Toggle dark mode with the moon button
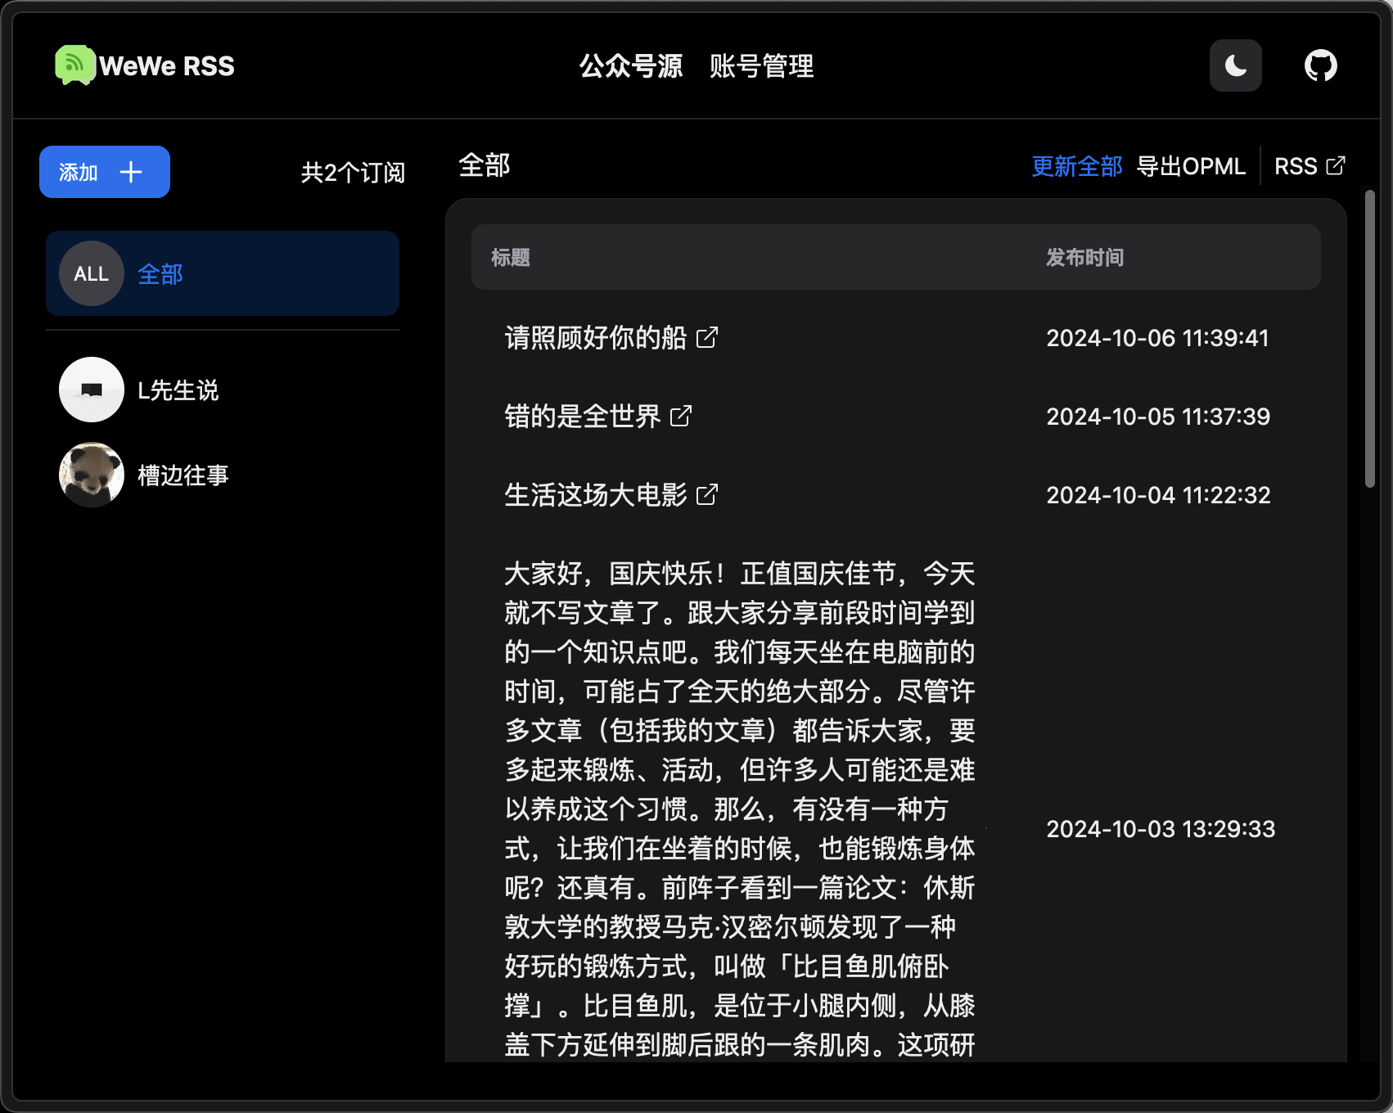Image resolution: width=1393 pixels, height=1113 pixels. tap(1236, 65)
